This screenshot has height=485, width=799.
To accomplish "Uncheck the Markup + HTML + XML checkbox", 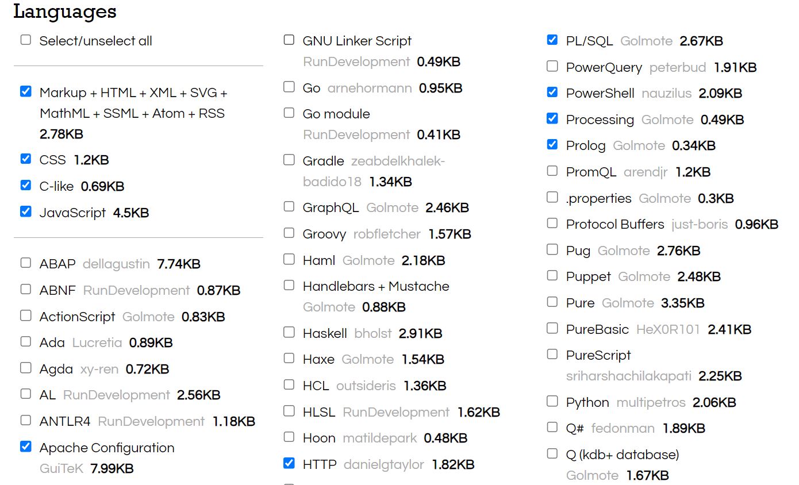I will (x=26, y=92).
